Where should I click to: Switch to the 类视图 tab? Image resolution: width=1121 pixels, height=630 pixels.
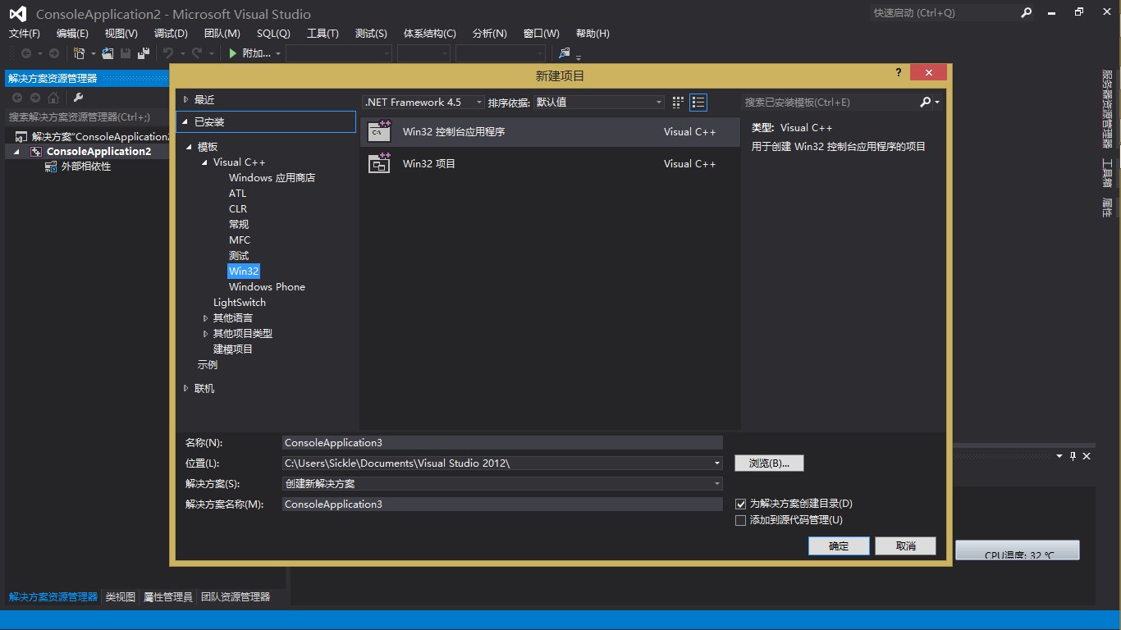(x=121, y=597)
